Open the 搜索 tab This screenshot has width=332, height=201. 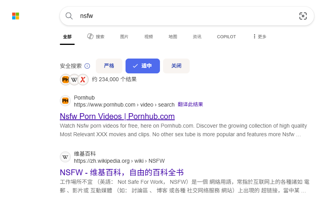click(96, 37)
